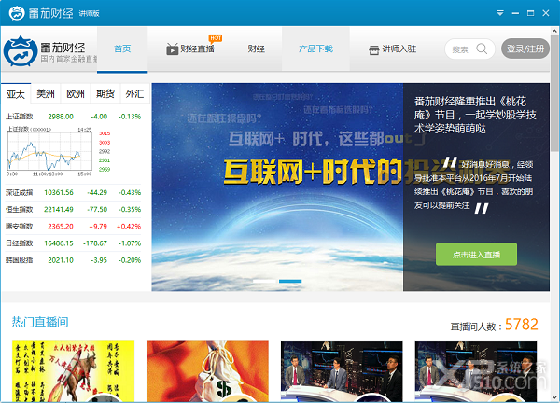The image size is (560, 403).
Task: Click the 桃花庵 program headline text
Action: point(475,115)
